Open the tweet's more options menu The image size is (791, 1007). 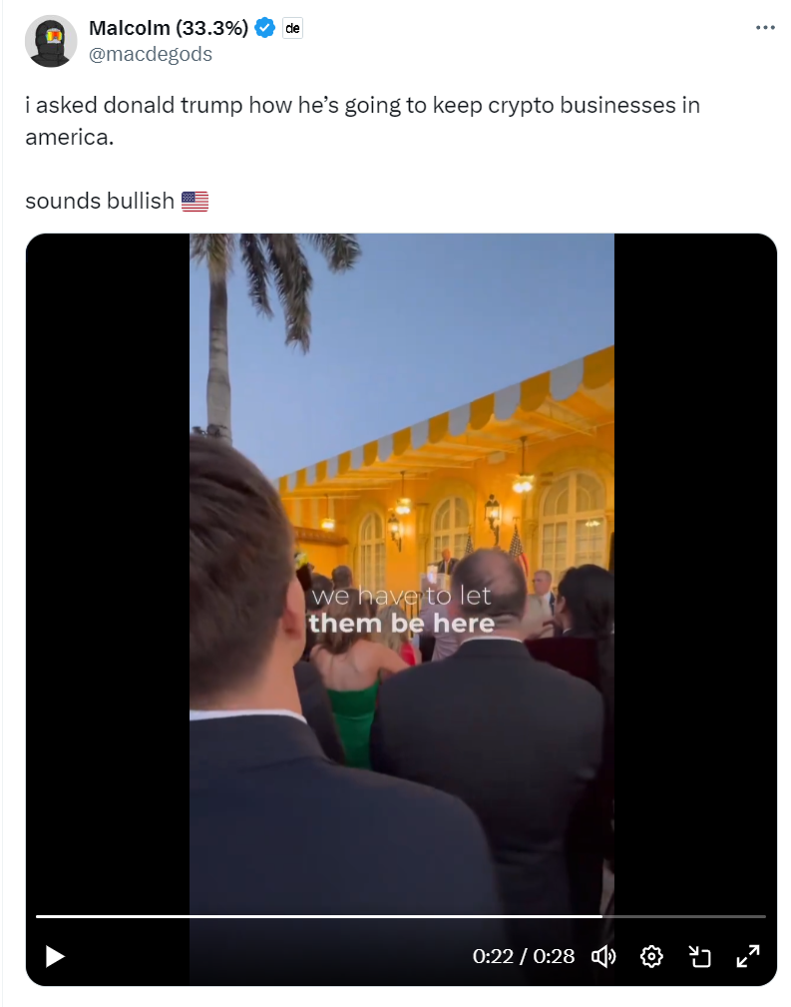click(x=765, y=28)
